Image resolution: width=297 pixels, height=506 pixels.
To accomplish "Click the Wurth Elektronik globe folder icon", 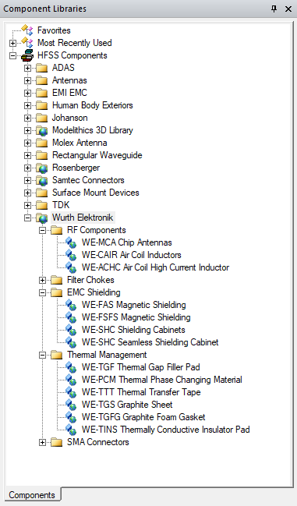I will tap(42, 218).
